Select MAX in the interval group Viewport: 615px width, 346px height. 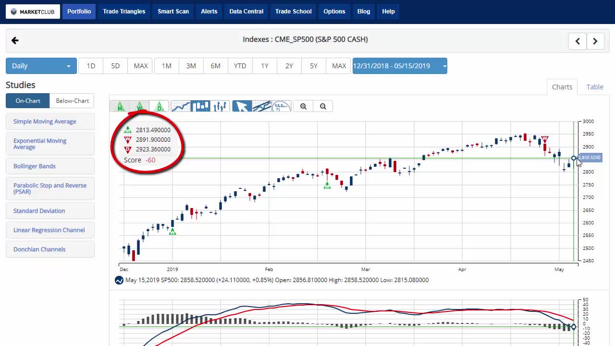141,66
